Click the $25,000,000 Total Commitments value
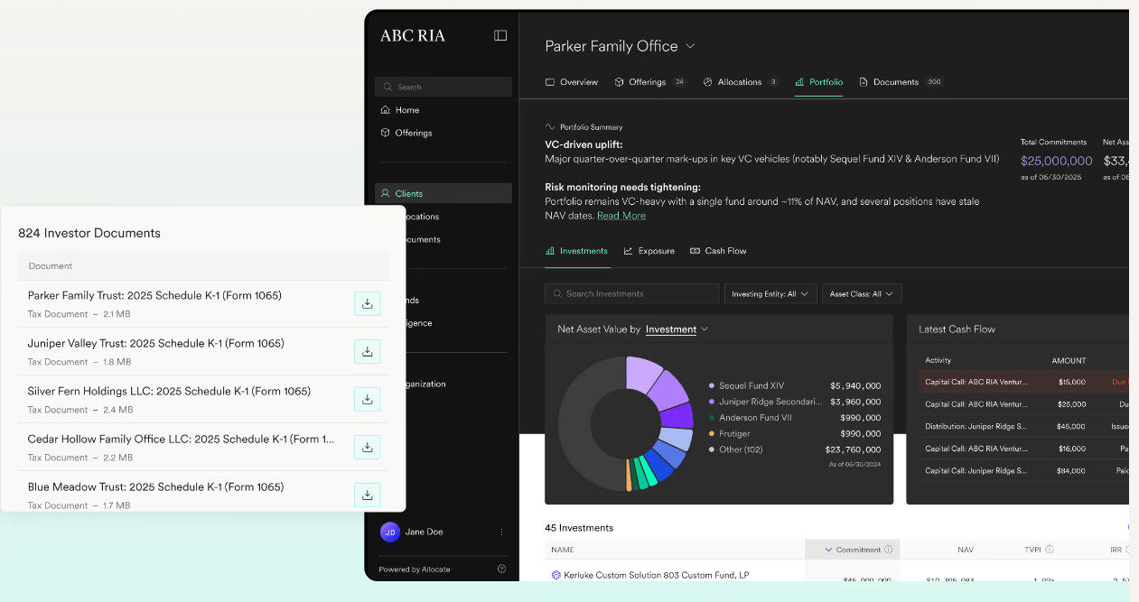The height and width of the screenshot is (602, 1139). pos(1056,161)
